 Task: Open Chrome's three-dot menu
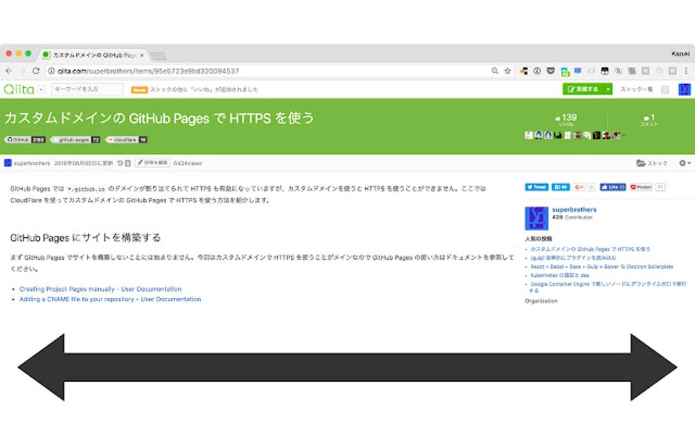685,71
